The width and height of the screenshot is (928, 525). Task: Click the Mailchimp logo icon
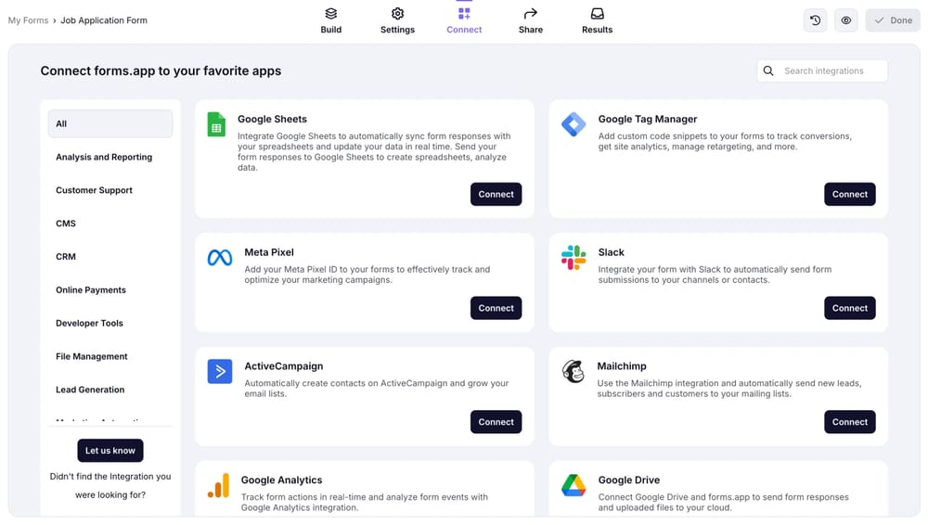click(574, 372)
